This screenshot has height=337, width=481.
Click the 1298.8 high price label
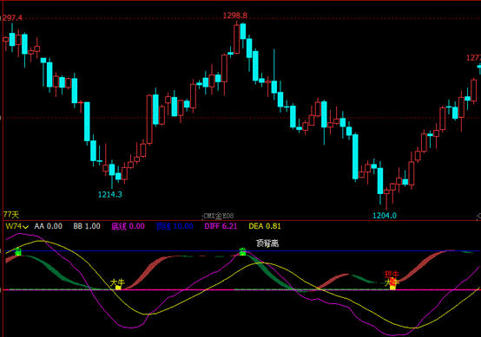(235, 16)
